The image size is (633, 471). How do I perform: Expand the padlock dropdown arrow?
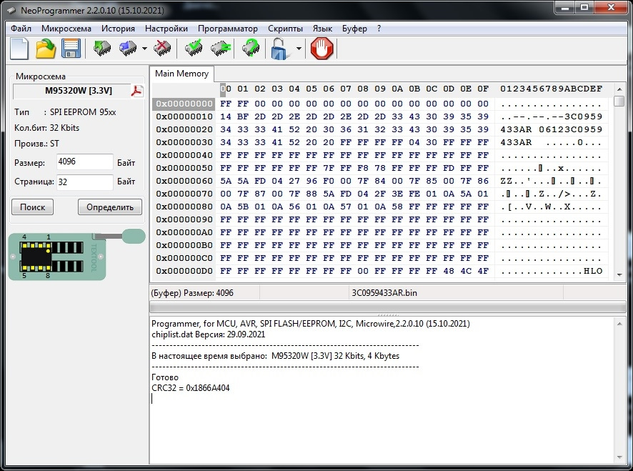299,49
